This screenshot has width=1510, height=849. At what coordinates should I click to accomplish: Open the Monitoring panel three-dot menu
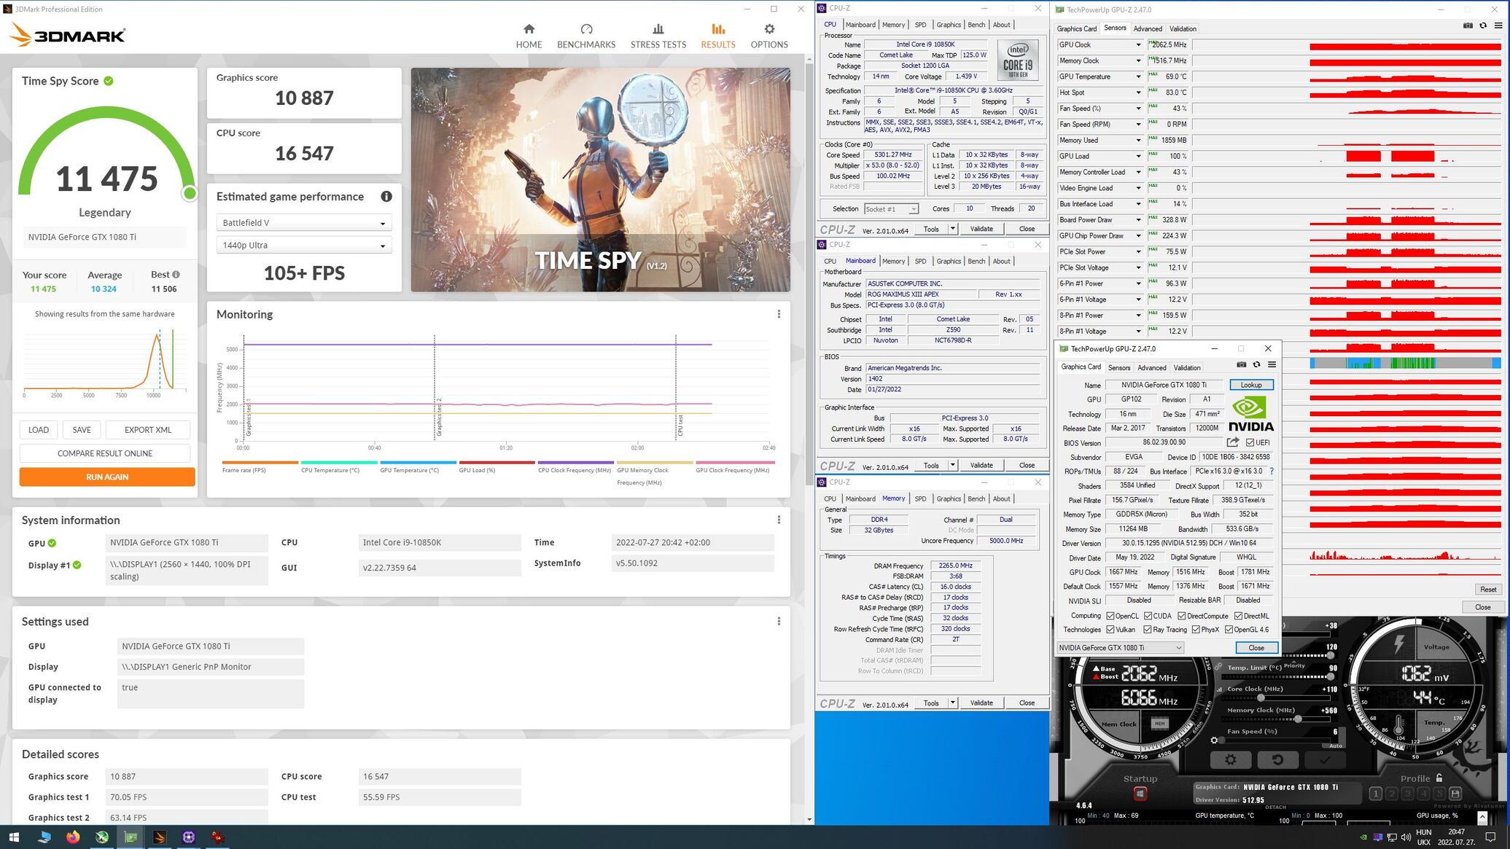[x=779, y=314]
